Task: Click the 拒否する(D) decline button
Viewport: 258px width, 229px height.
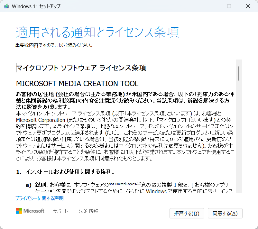Action: point(187,213)
